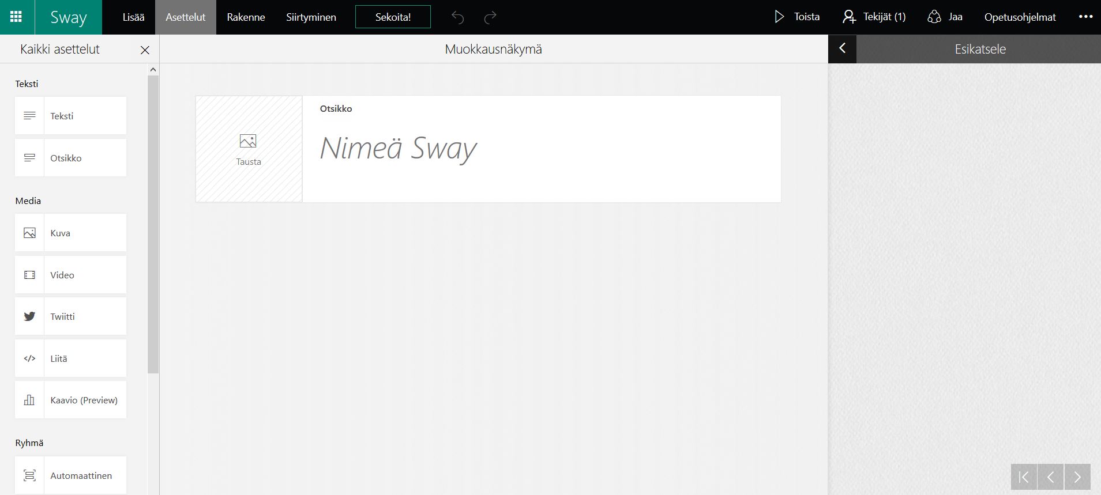Click the Nimeä Sway title field
The width and height of the screenshot is (1101, 495).
click(398, 148)
